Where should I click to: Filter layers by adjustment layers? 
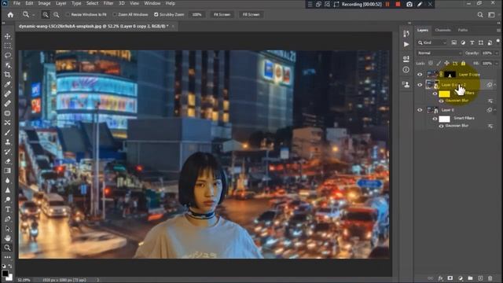tap(463, 42)
